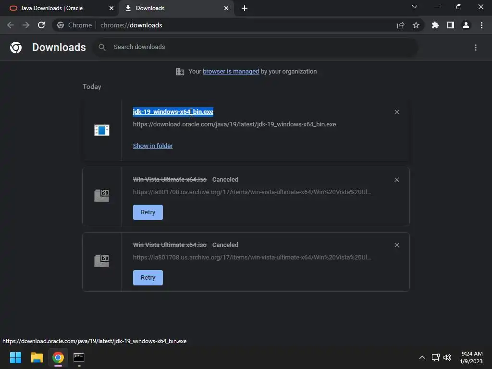492x369 pixels.
Task: Click the Today date heading
Action: tap(92, 86)
